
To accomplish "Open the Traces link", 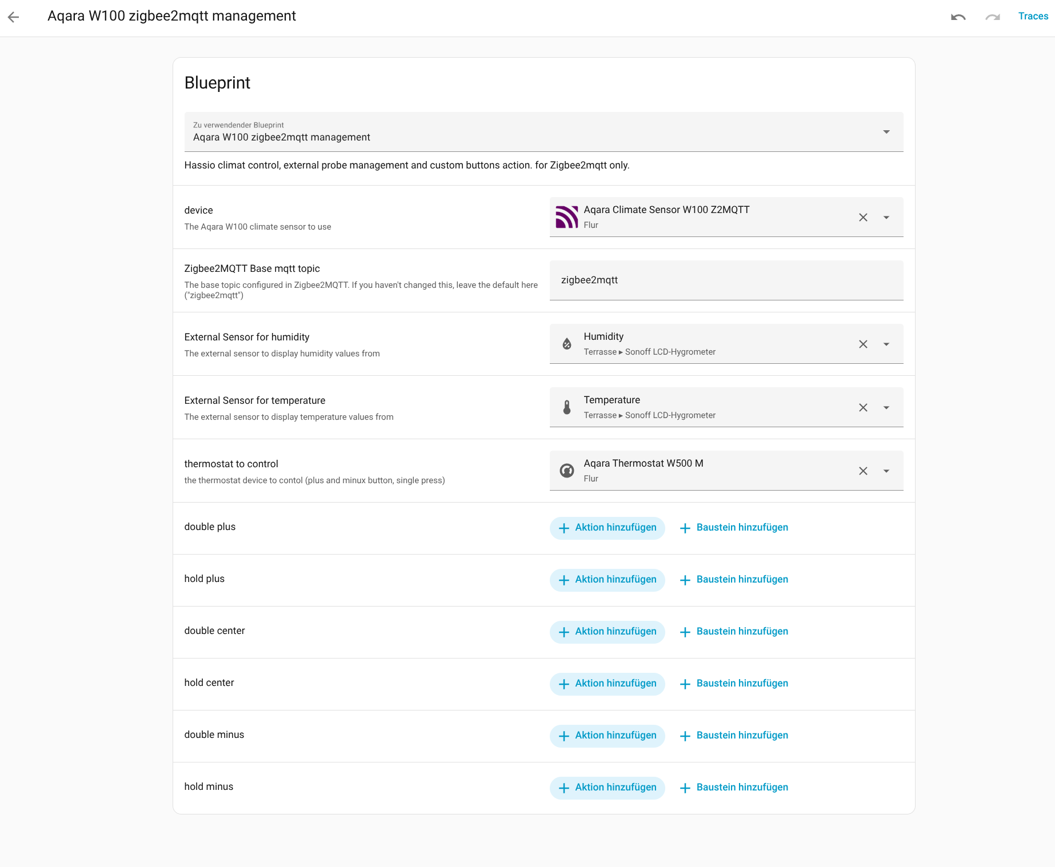I will tap(1033, 17).
